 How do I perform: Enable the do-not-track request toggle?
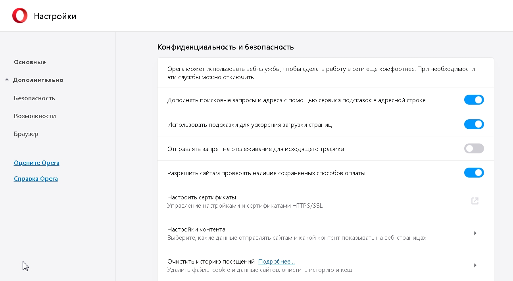pyautogui.click(x=474, y=149)
